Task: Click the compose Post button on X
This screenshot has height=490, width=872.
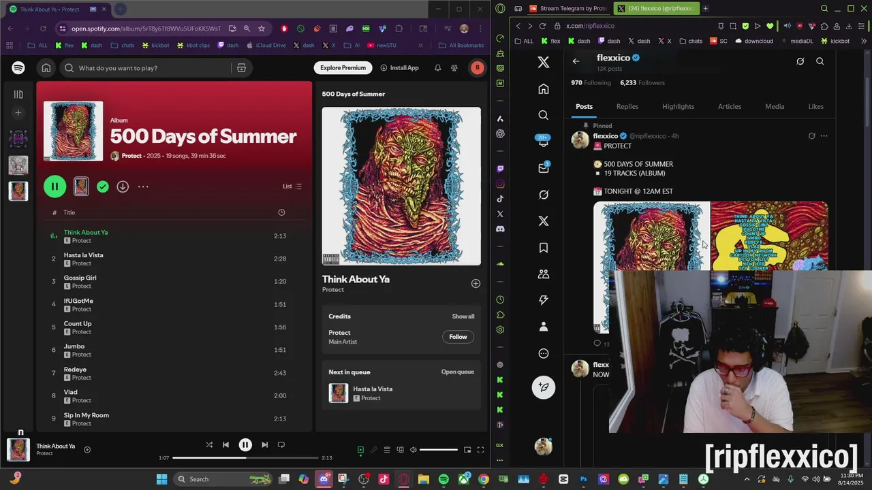Action: tap(544, 387)
